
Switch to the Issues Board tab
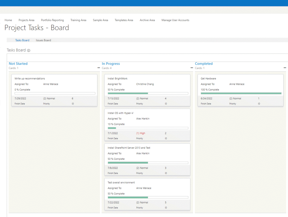(43, 40)
